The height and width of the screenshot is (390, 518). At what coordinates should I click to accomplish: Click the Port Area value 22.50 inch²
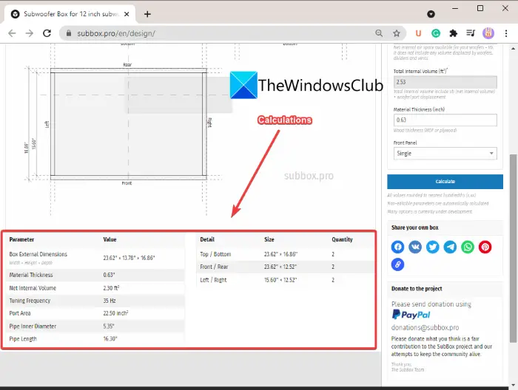pyautogui.click(x=115, y=313)
